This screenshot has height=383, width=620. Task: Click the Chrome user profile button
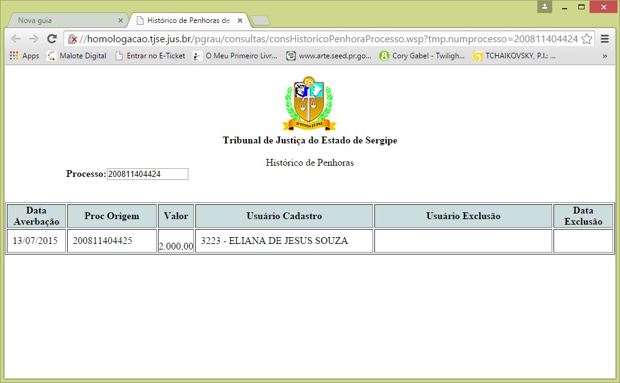(x=545, y=7)
